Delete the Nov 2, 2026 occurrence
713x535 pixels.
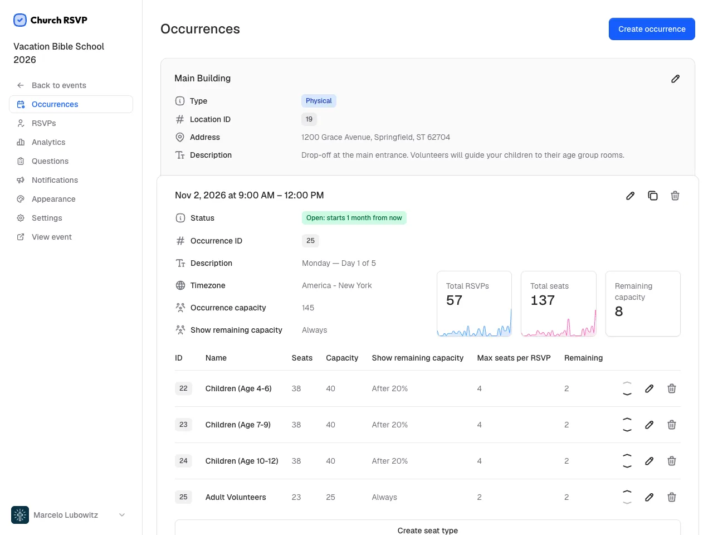click(675, 196)
